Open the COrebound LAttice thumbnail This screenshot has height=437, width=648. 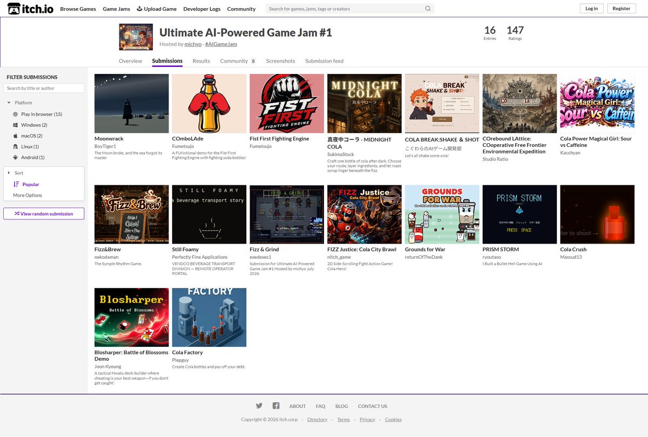(x=520, y=104)
